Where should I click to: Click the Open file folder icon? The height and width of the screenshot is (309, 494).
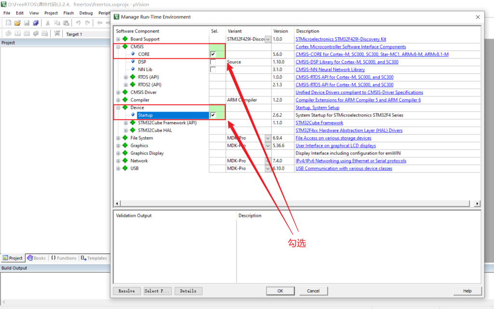tap(17, 23)
